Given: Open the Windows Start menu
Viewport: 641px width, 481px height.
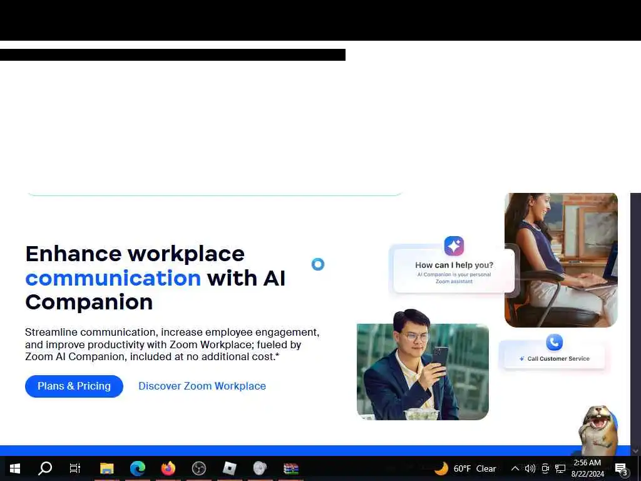Looking at the screenshot, I should click(15, 468).
